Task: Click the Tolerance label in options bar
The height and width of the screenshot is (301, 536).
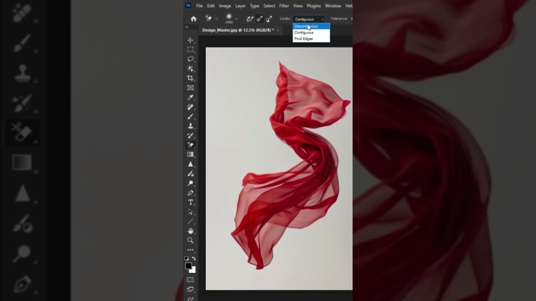Action: [339, 19]
